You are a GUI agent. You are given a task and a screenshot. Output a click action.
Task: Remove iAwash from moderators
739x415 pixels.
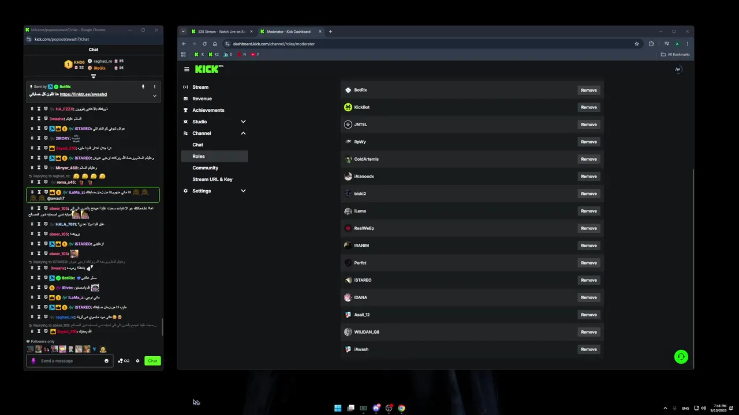(589, 349)
